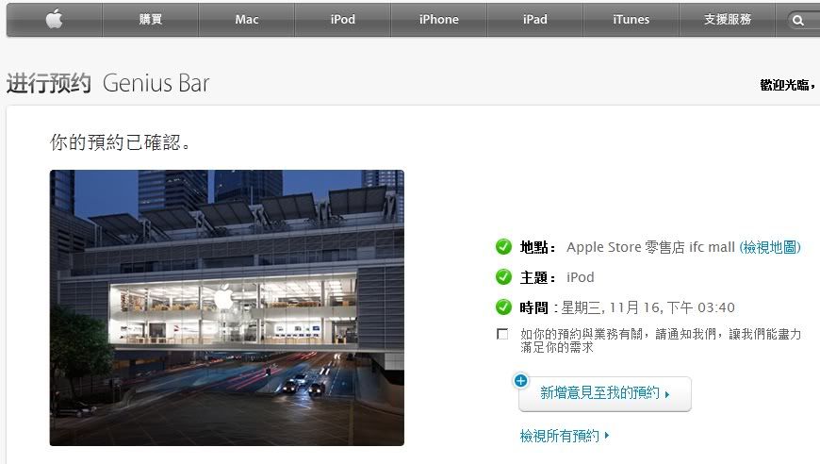820x464 pixels.
Task: Click the 檢視地圖 map link
Action: [x=770, y=247]
